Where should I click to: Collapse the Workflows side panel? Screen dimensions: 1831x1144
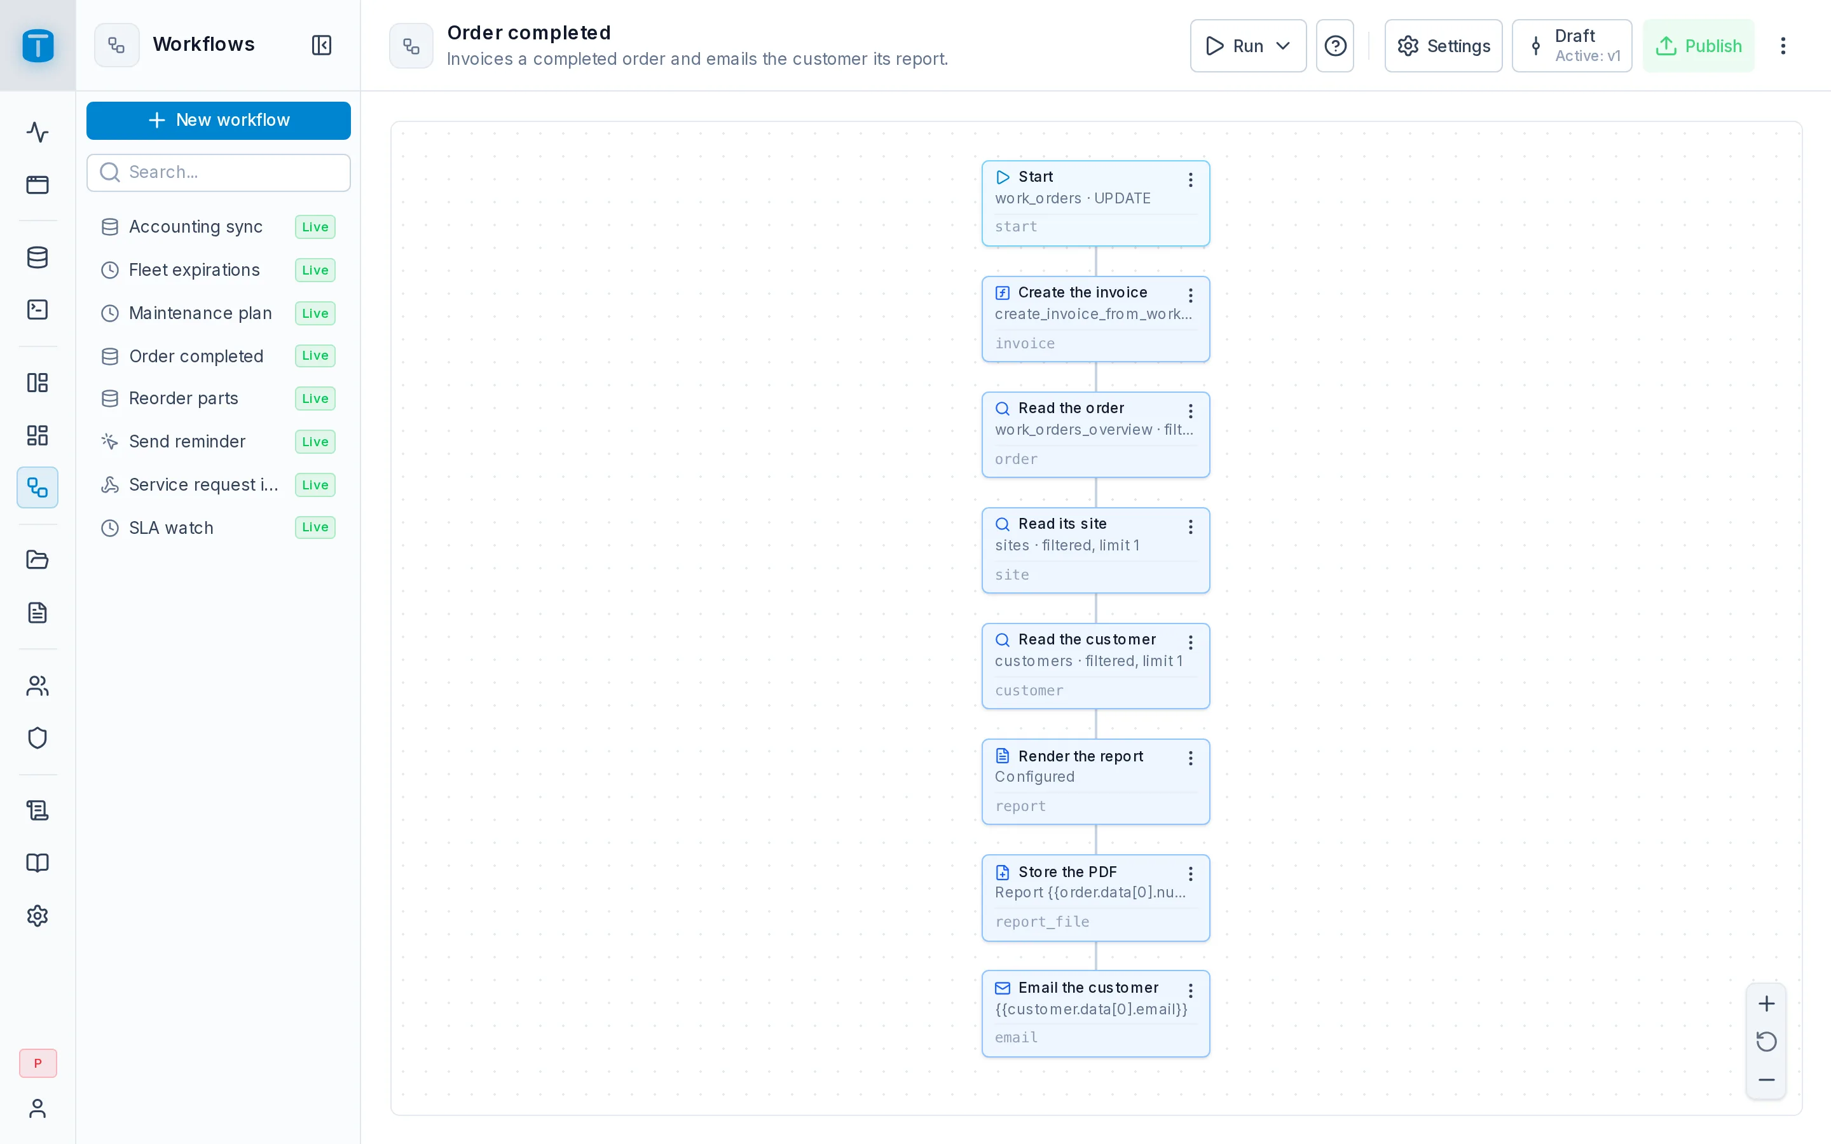pyautogui.click(x=322, y=45)
